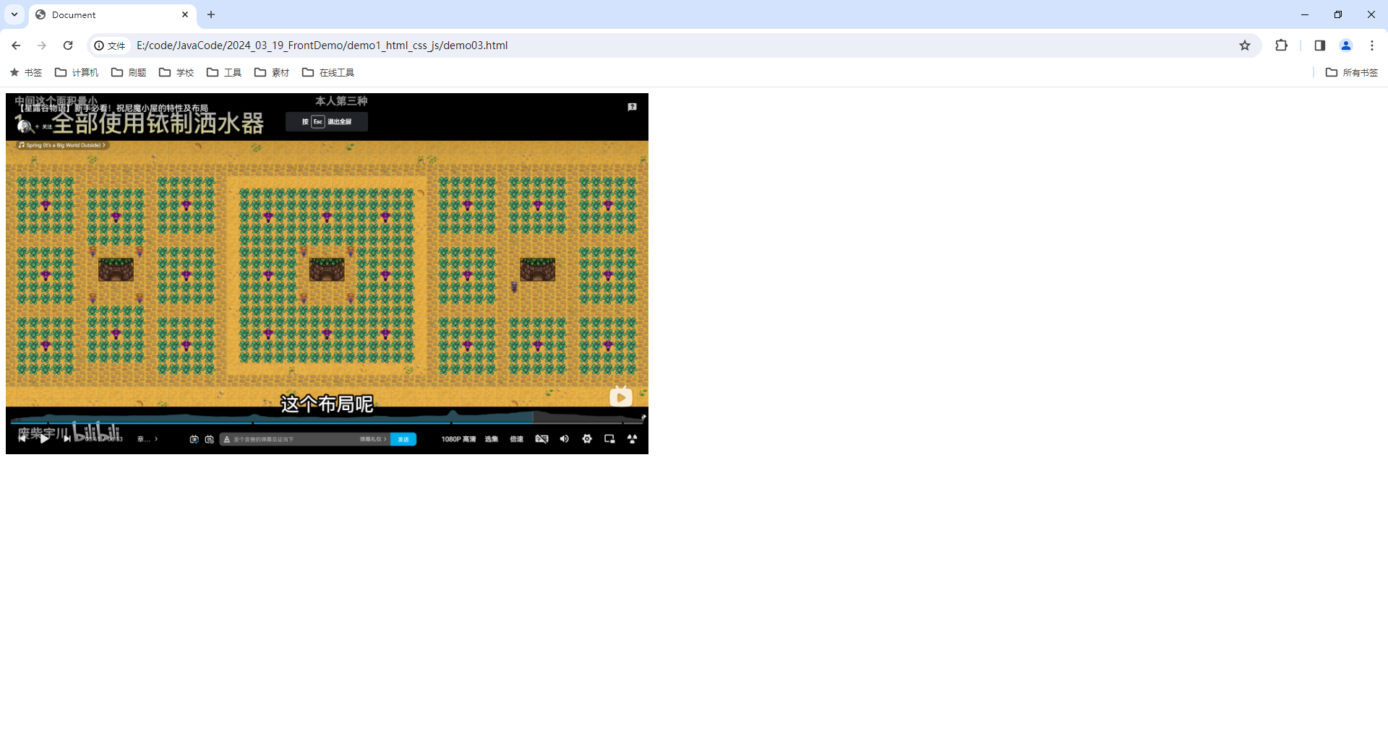Open the 选集 episode list
The image size is (1388, 751).
click(492, 439)
